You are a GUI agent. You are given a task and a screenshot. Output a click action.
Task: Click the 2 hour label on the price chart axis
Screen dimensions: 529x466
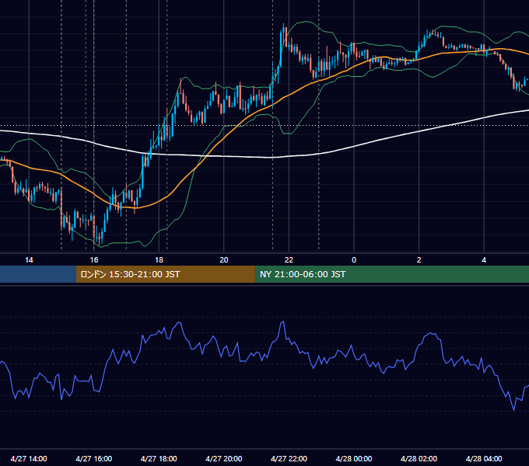[x=419, y=260]
